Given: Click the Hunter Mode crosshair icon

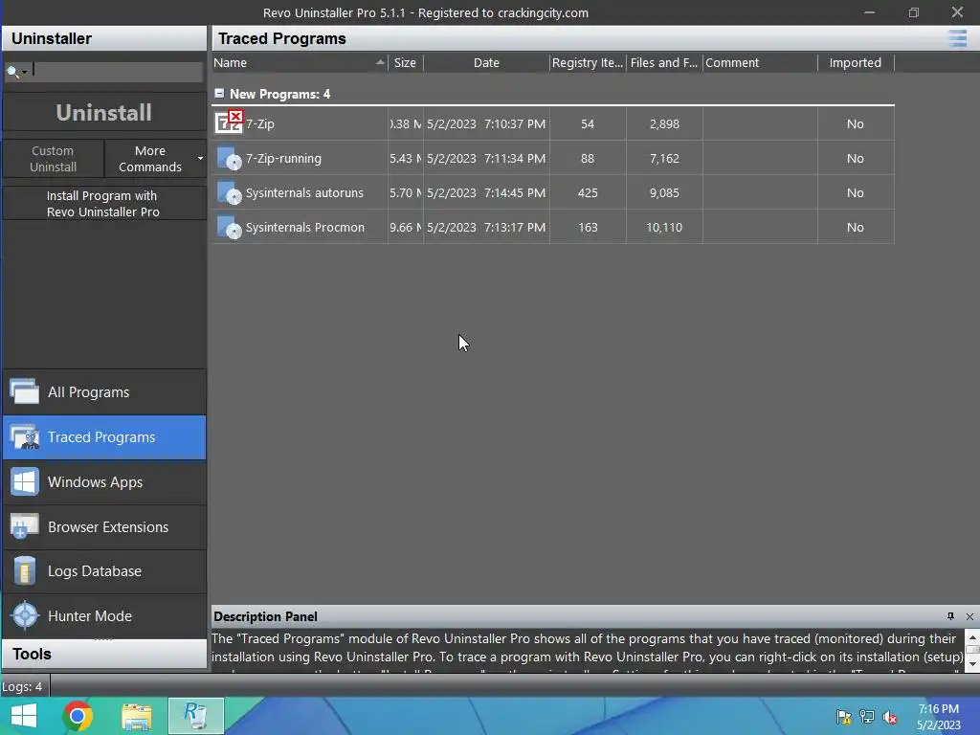Looking at the screenshot, I should click(x=25, y=615).
